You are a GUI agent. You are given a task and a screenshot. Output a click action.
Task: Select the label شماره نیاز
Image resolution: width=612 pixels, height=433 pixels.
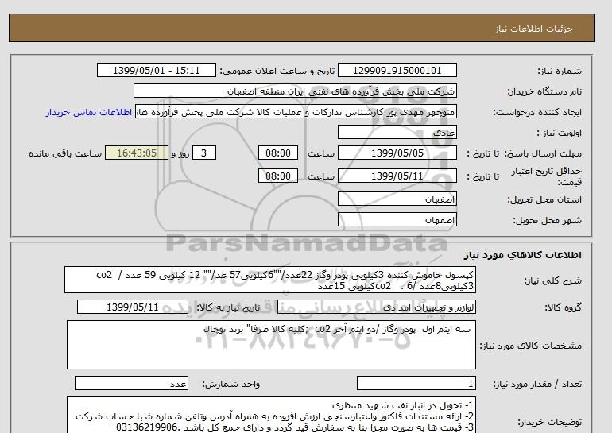pyautogui.click(x=560, y=71)
